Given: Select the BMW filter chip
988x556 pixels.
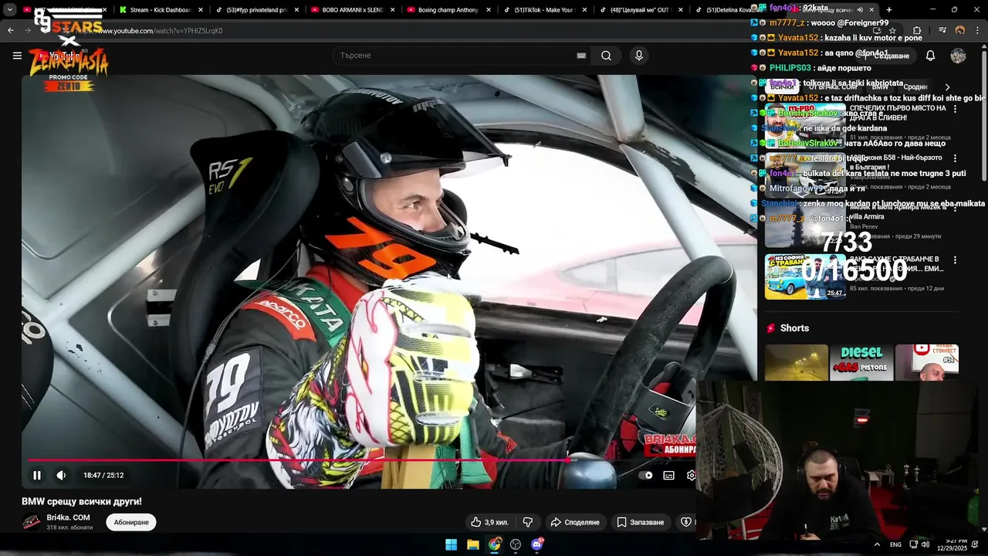Looking at the screenshot, I should click(879, 87).
